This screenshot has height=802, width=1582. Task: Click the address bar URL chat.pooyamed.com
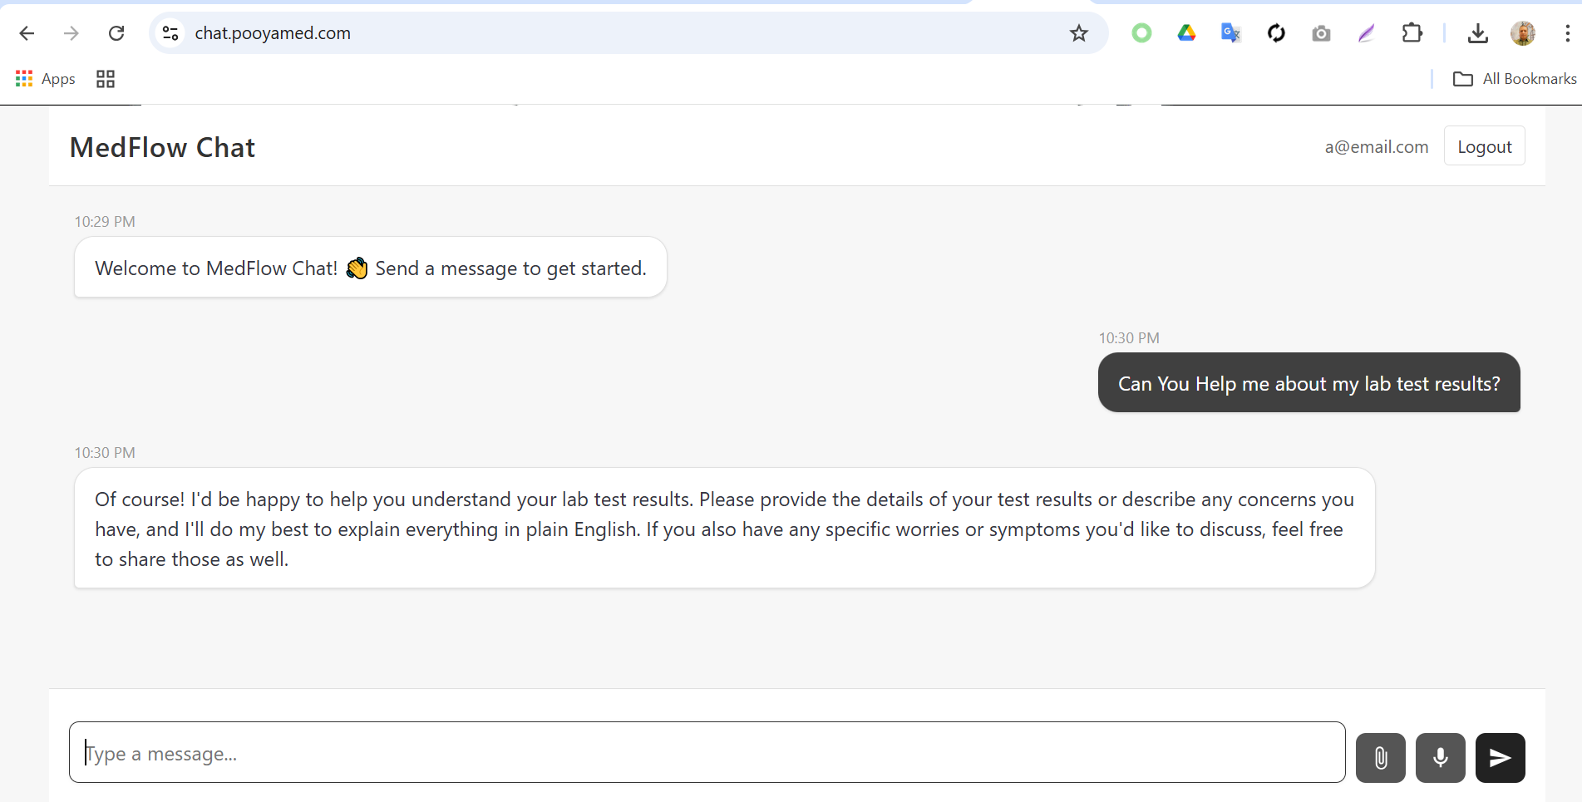[x=273, y=33]
